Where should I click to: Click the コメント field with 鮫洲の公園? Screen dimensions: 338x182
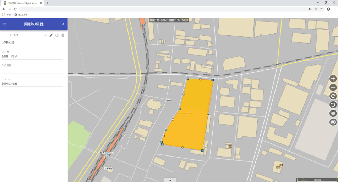click(x=32, y=84)
